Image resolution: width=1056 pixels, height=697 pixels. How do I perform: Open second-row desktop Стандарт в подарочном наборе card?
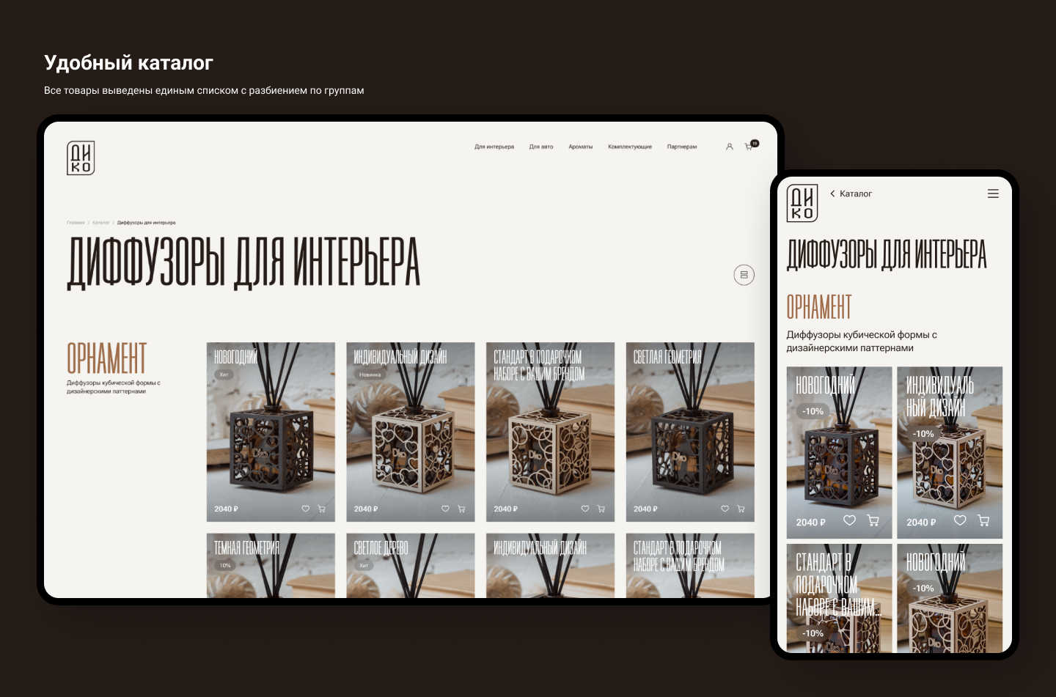pos(690,565)
